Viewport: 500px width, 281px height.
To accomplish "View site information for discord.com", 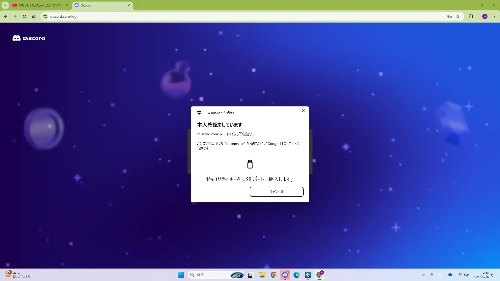I will tap(45, 16).
